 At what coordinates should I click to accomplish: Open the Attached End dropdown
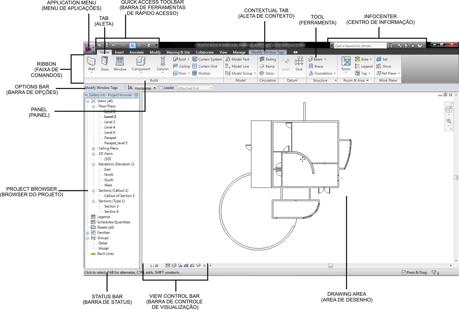[195, 88]
